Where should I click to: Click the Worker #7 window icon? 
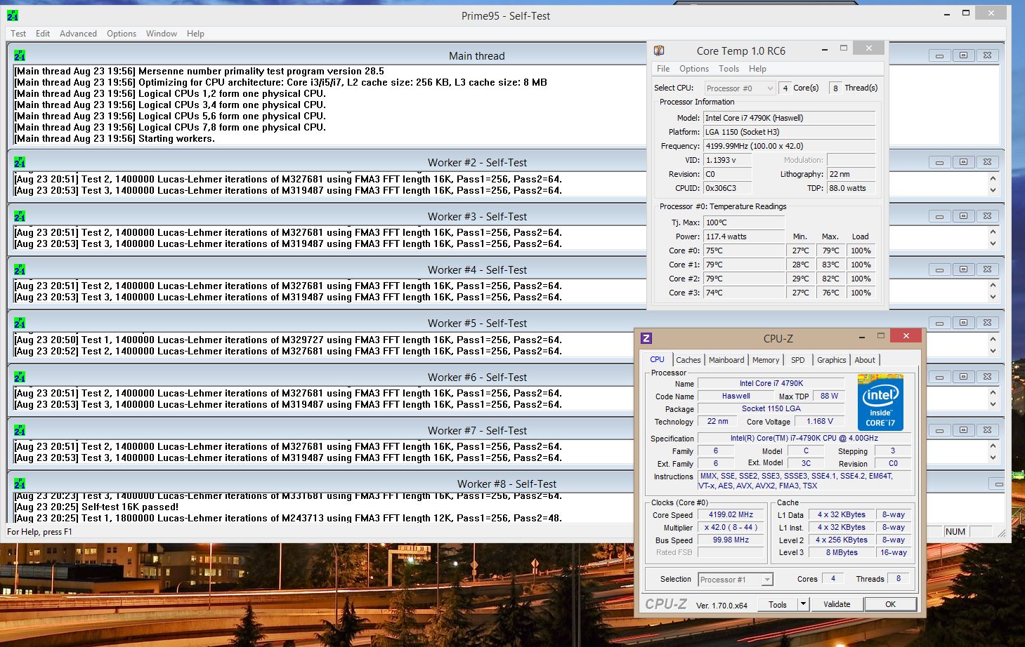click(20, 430)
